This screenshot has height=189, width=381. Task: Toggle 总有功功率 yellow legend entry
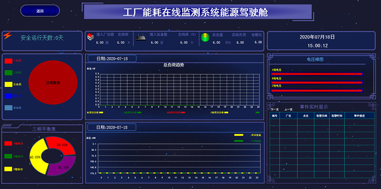point(95,113)
